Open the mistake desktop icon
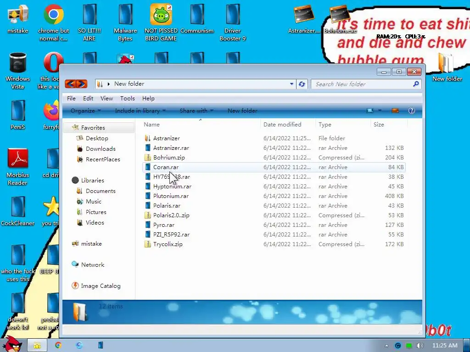Screen dimensions: 470x352 tap(18, 18)
